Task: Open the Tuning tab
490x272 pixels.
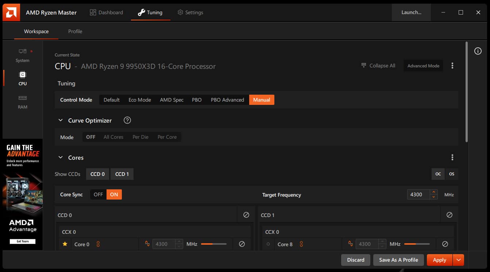Action: tap(150, 12)
